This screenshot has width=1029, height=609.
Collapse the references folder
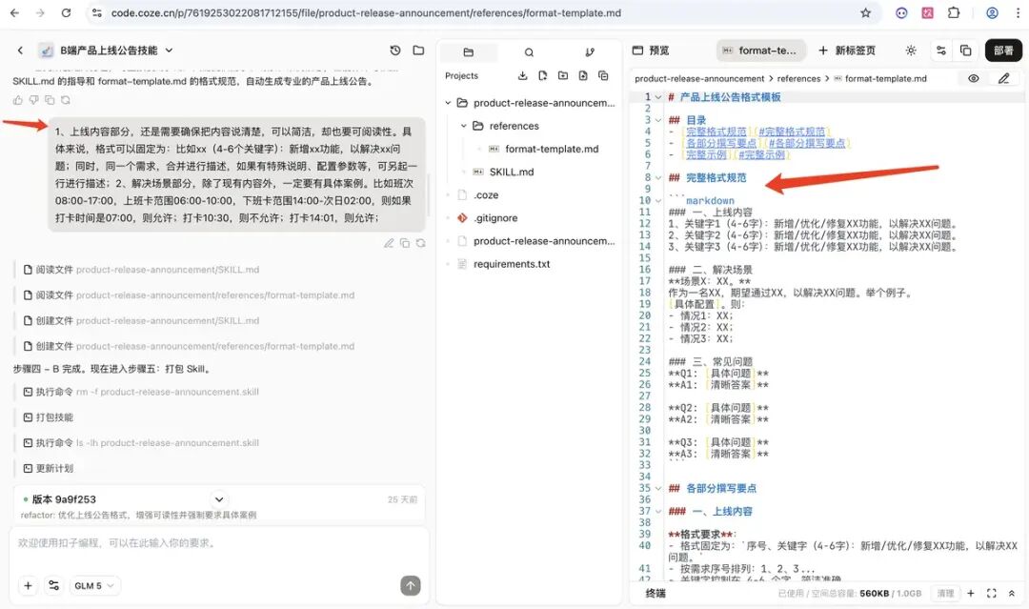[463, 126]
